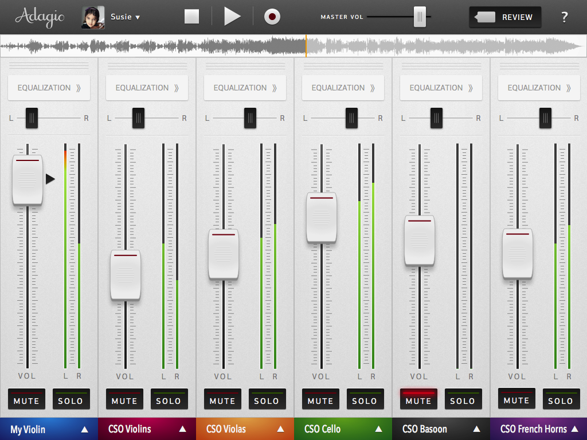
Task: Click the black arrow marker beside My Violin fader
Action: click(x=50, y=179)
